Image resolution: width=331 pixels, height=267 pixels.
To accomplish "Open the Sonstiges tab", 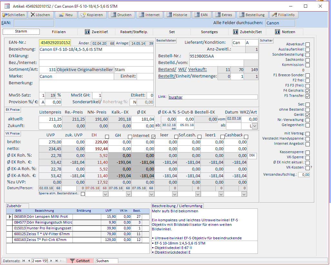I will [209, 32].
